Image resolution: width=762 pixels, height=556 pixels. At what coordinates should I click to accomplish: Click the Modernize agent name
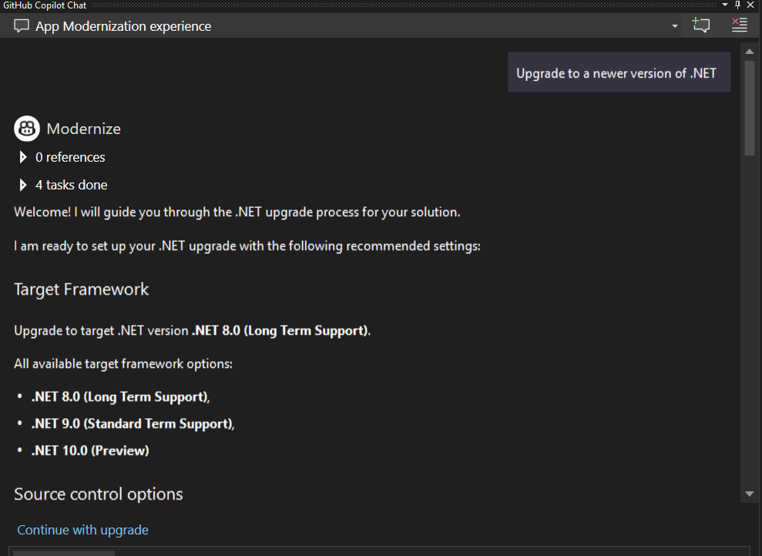point(83,129)
